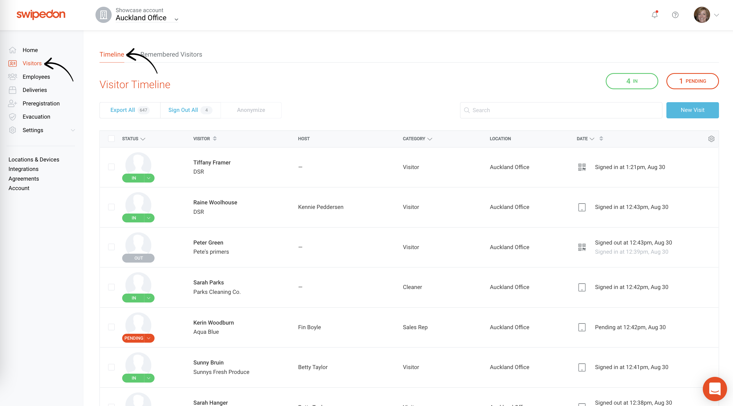The image size is (733, 406).
Task: Sort by the Visitor column arrows
Action: point(215,139)
